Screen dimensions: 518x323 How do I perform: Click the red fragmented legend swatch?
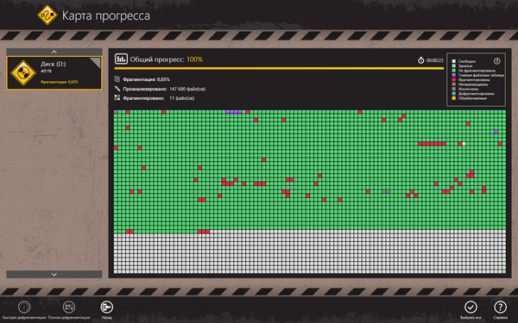point(453,80)
